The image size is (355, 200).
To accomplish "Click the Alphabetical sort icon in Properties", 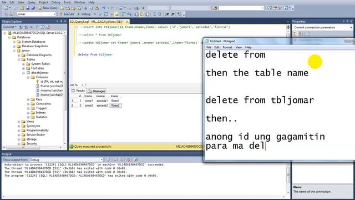I will (x=301, y=34).
